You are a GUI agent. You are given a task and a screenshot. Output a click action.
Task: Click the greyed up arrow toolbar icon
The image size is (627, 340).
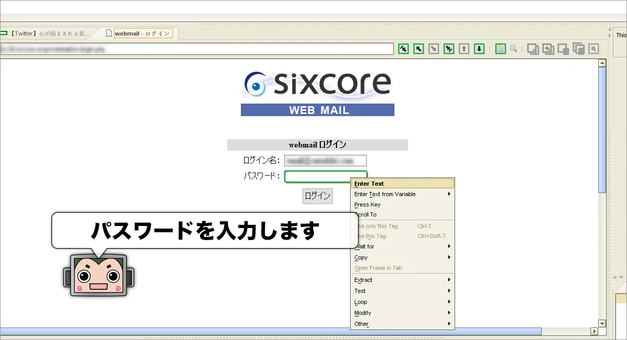[464, 49]
